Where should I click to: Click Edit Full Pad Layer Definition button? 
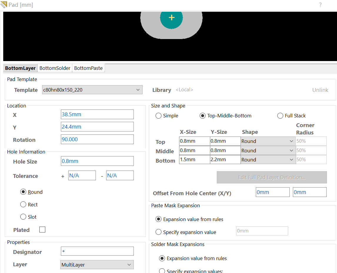272,177
